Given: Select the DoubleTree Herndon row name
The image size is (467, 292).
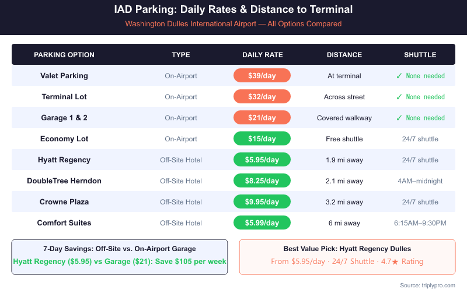Looking at the screenshot, I should tap(64, 181).
